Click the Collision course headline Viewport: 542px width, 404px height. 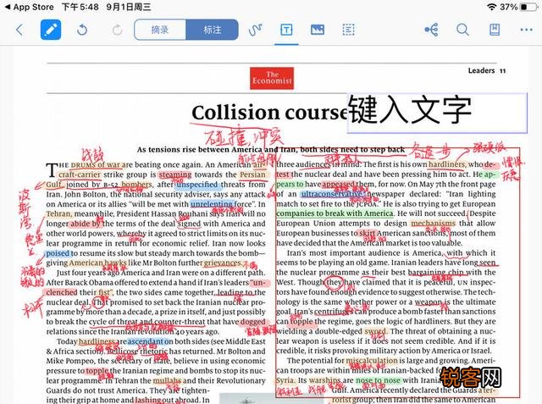coord(269,113)
